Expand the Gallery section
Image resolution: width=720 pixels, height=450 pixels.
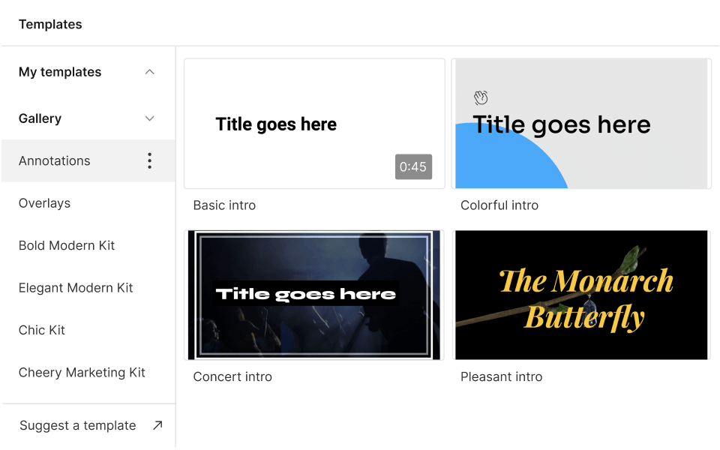point(149,118)
